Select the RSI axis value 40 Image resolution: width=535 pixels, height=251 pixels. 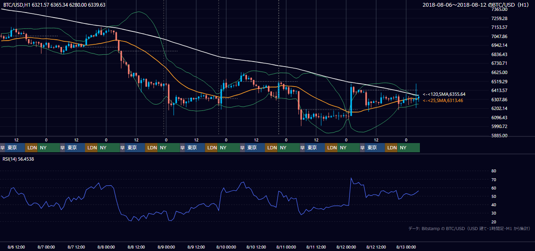[x=494, y=205]
